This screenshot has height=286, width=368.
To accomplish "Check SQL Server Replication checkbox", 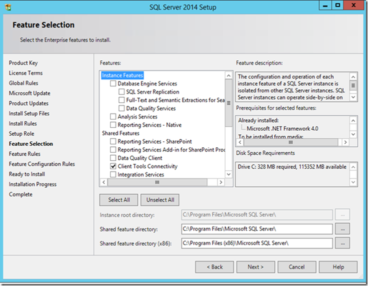I will tap(121, 92).
